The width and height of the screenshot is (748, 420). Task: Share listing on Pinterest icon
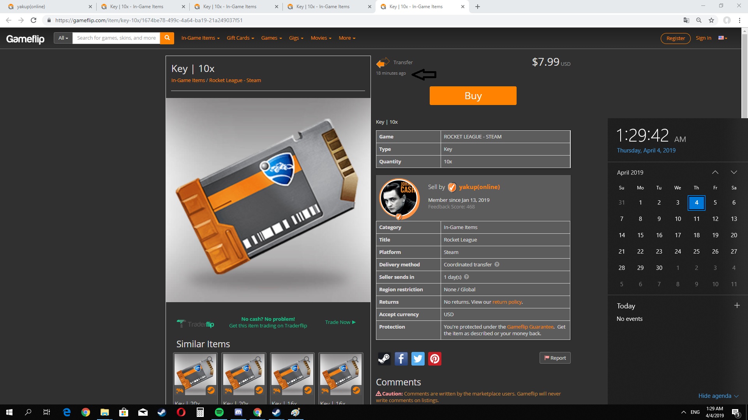tap(435, 359)
